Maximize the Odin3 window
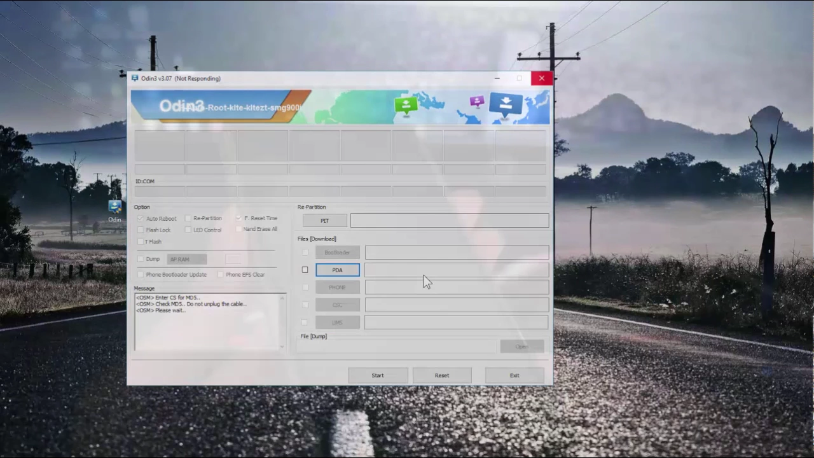 pyautogui.click(x=520, y=78)
